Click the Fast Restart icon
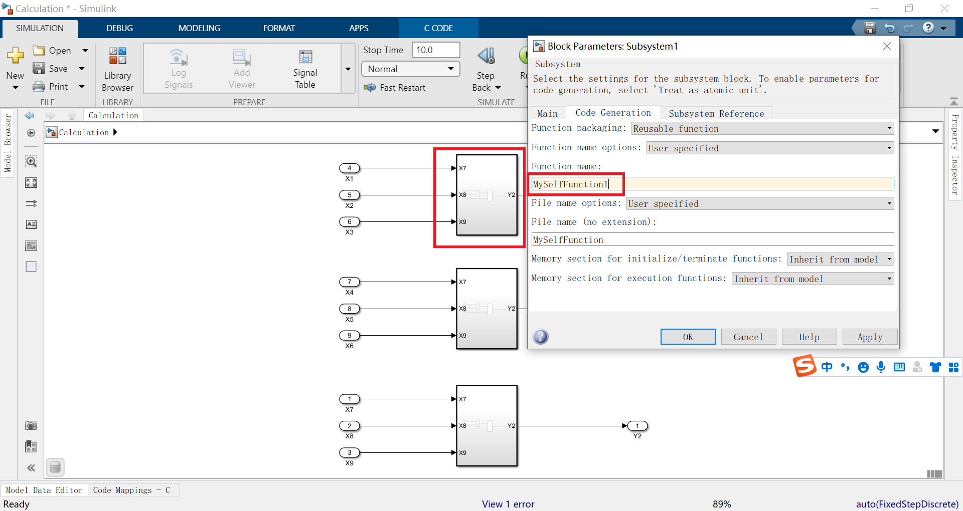The height and width of the screenshot is (511, 963). (370, 88)
